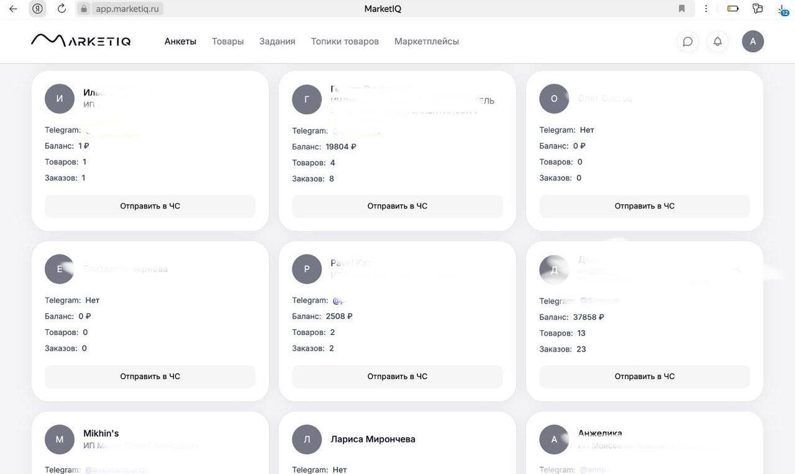This screenshot has width=795, height=474.
Task: Select the Маркетплейсы nav item
Action: 427,42
